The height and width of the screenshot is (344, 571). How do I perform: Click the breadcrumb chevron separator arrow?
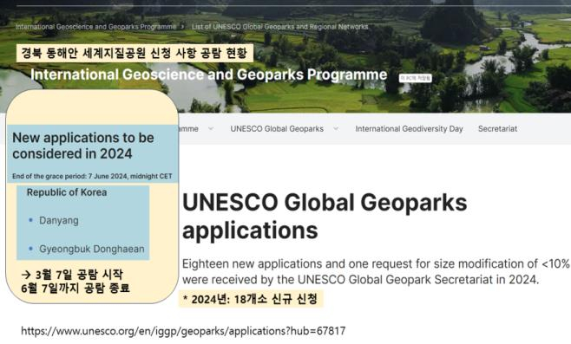click(x=182, y=27)
